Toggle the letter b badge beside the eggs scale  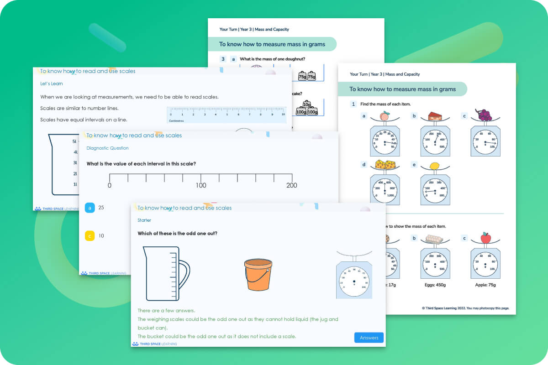click(x=414, y=238)
